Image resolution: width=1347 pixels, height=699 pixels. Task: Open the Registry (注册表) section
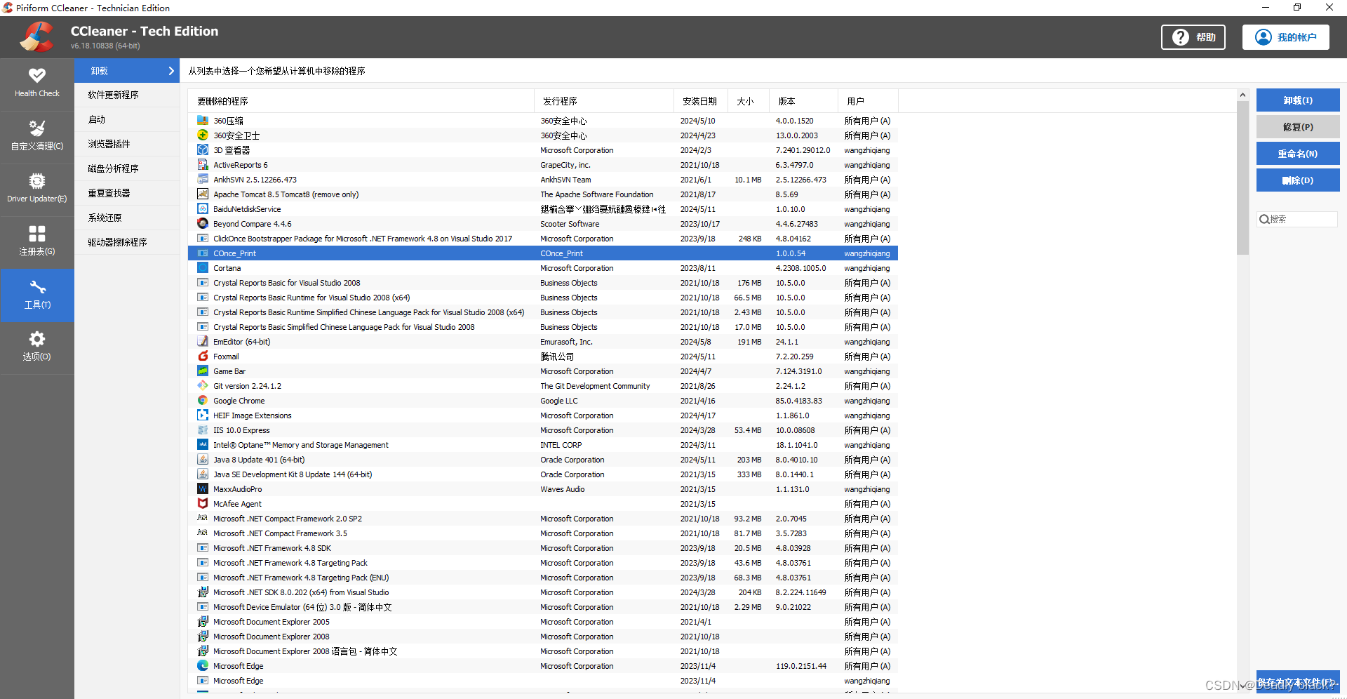click(37, 242)
